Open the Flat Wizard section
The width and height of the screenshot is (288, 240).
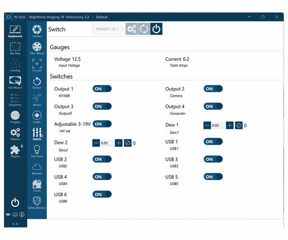coord(15,83)
